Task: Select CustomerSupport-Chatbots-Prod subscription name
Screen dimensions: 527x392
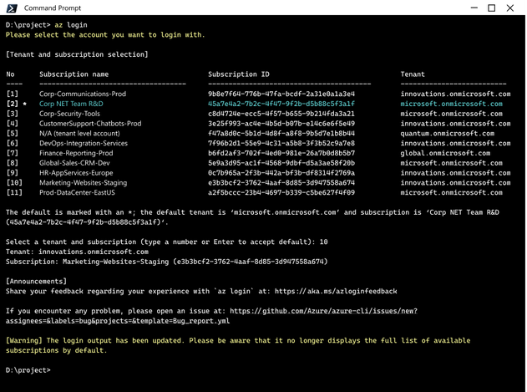Action: (x=90, y=124)
